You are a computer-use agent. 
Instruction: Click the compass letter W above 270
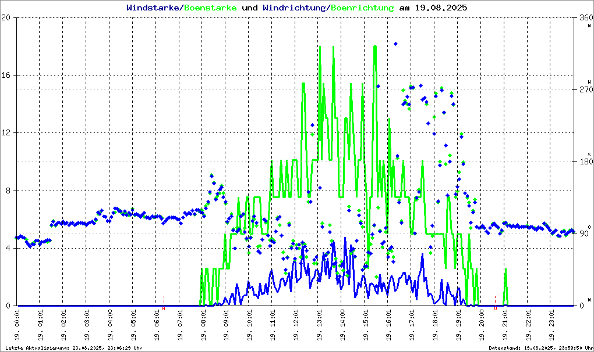pos(589,81)
